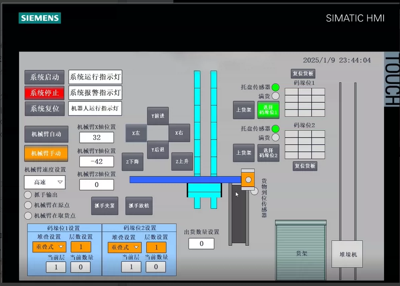
Task: Click the 复位货板 button below 码垛位2
Action: point(305,166)
